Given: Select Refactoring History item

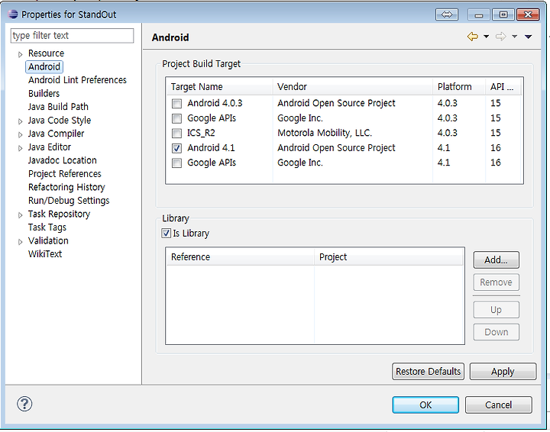Looking at the screenshot, I should (x=66, y=187).
